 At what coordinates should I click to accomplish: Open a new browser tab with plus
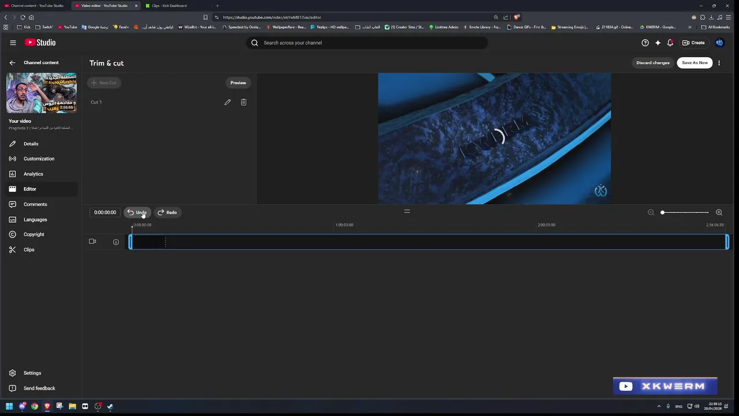(217, 6)
